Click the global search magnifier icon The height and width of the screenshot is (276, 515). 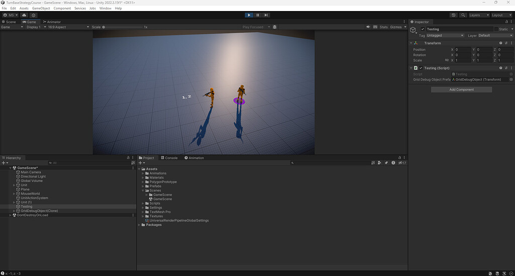(463, 15)
